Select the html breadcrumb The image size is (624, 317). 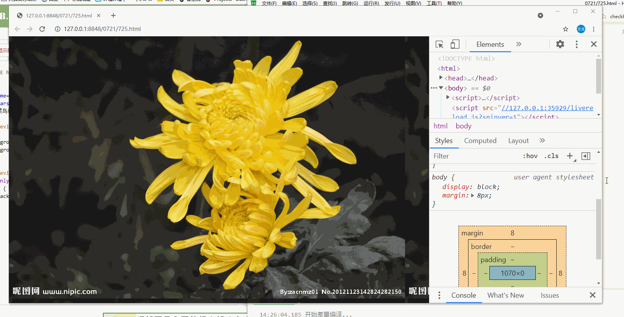click(441, 126)
